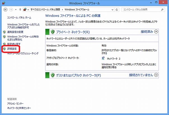Open the recent locations dropdown arrow
The image size is (169, 115).
click(16, 10)
